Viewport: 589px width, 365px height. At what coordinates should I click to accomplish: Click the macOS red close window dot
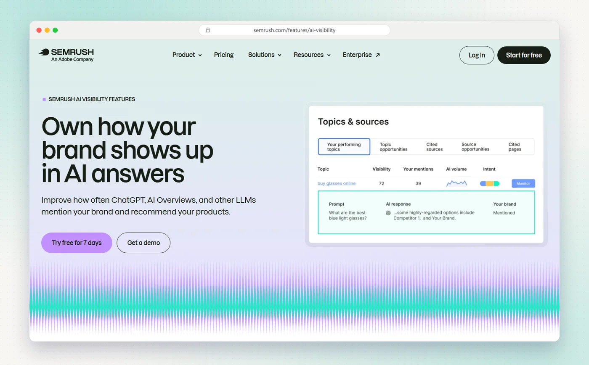[x=39, y=30]
